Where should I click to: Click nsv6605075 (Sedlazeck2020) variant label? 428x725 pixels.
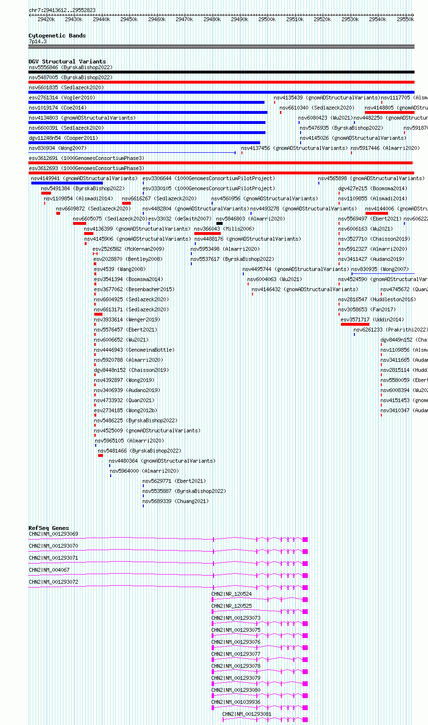pyautogui.click(x=110, y=219)
